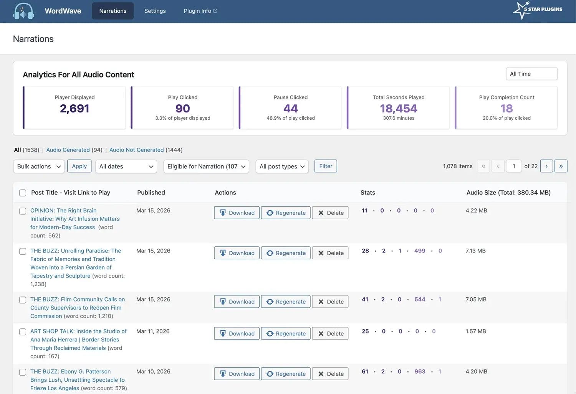Screen dimensions: 576x394
Task: Tick the select-all checkbox in table header
Action: coord(23,193)
